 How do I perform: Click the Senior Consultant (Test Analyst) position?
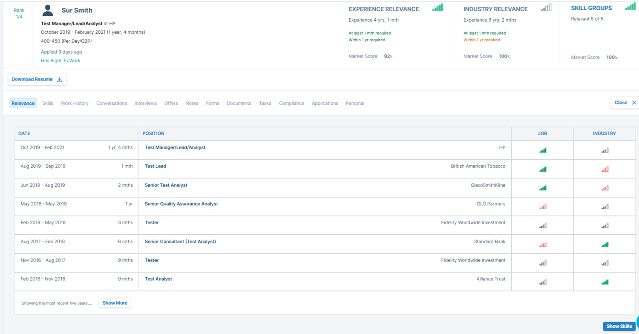(x=181, y=242)
